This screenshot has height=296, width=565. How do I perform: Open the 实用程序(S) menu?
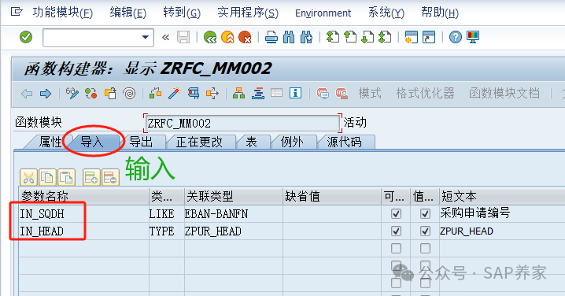248,13
